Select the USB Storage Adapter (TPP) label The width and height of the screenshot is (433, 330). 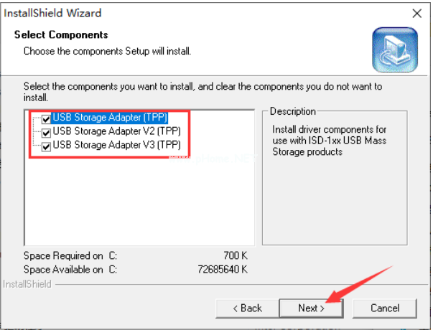(x=109, y=118)
